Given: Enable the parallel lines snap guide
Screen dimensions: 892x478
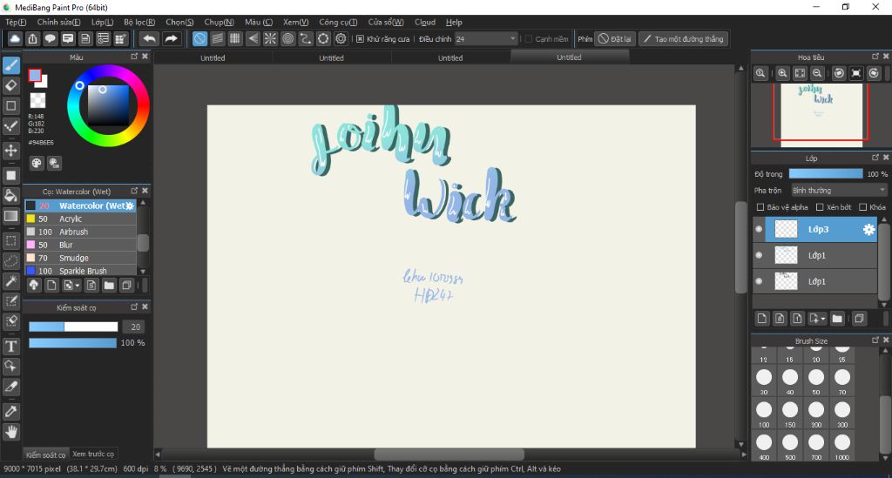Looking at the screenshot, I should (x=217, y=38).
